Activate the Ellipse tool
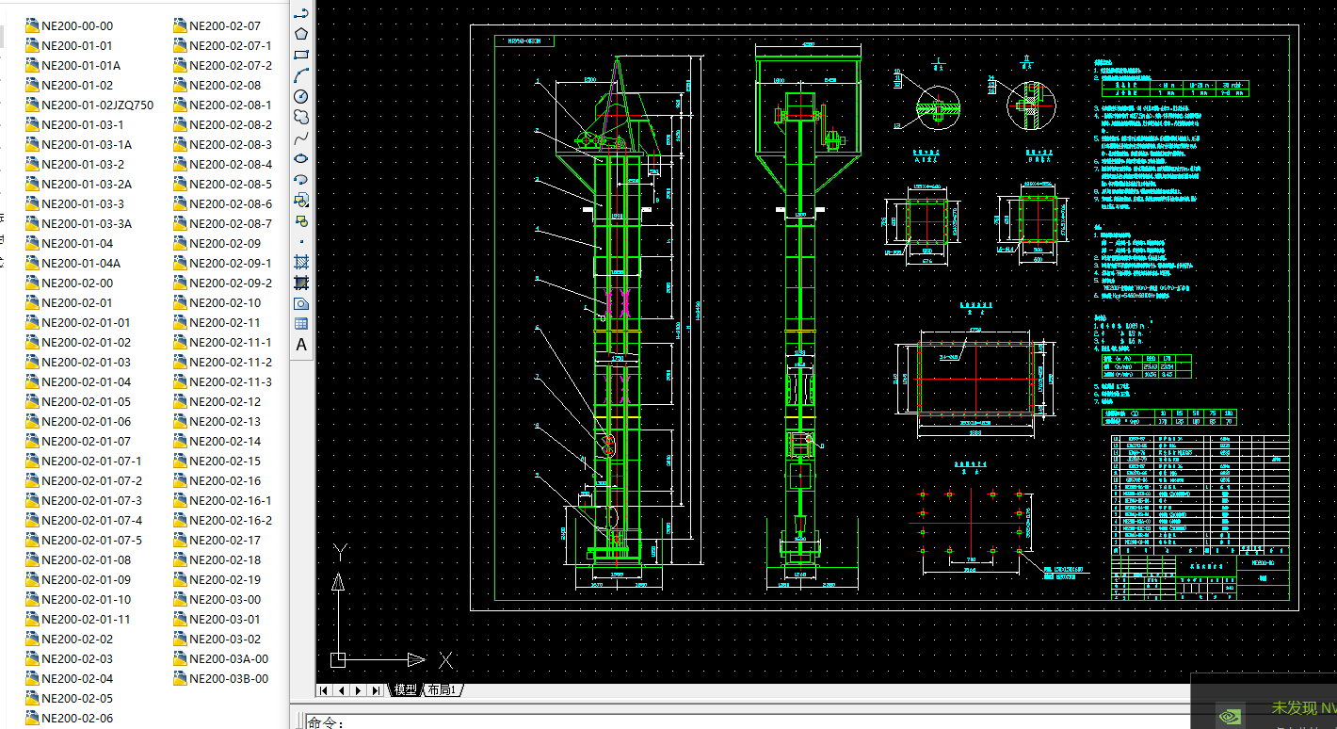 click(301, 158)
